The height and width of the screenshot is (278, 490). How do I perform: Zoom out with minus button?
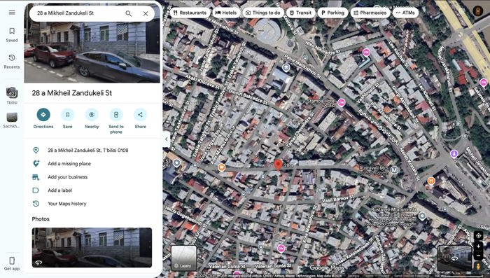(x=478, y=256)
